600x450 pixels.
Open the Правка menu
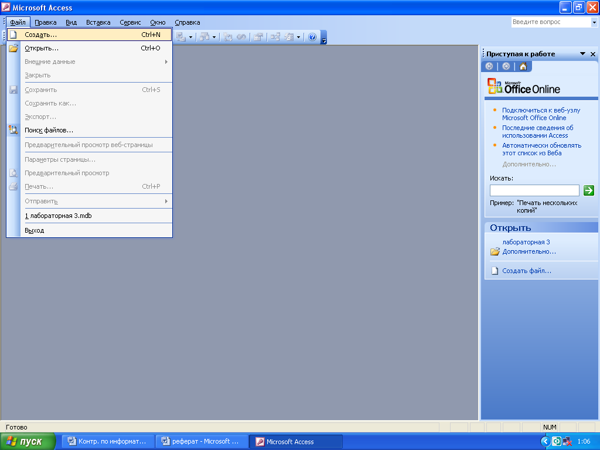point(46,22)
